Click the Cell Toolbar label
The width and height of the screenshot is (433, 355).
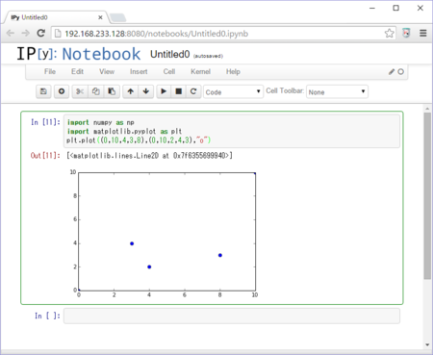pyautogui.click(x=285, y=90)
